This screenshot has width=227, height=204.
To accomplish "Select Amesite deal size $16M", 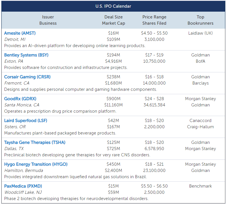I will click(113, 33).
